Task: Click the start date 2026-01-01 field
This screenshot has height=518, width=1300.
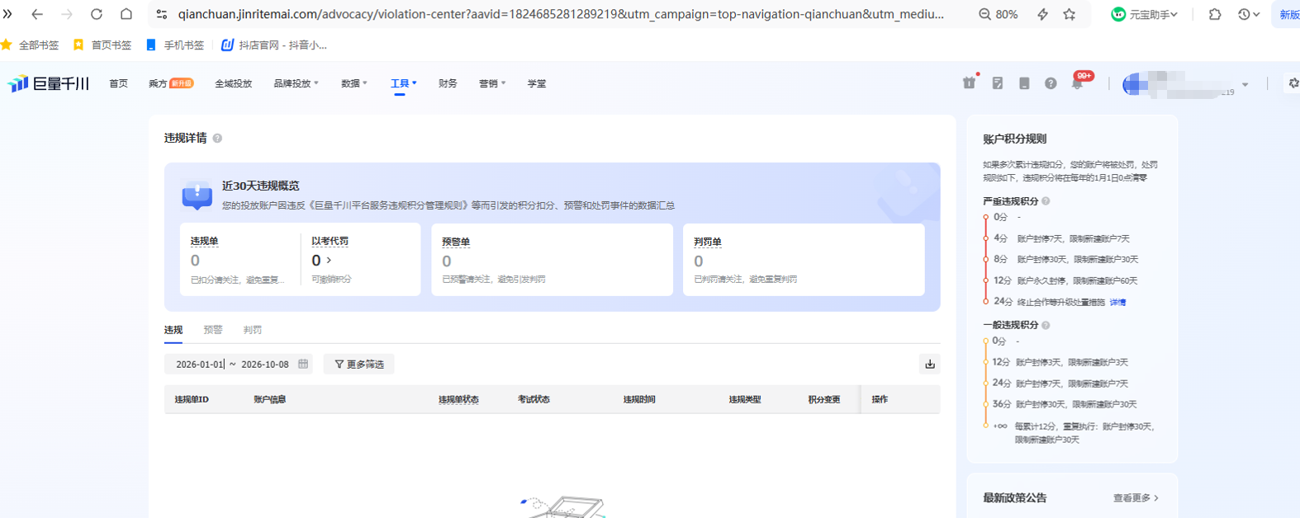Action: (200, 364)
